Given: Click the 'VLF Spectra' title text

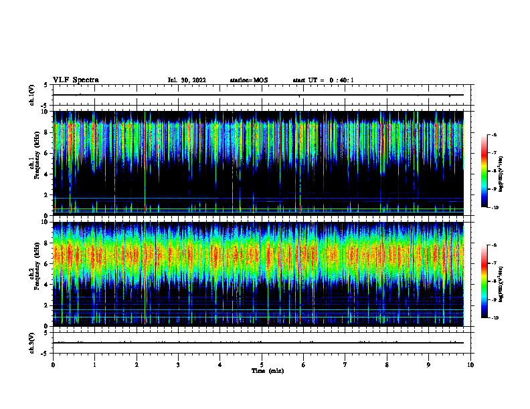Looking at the screenshot, I should (x=76, y=80).
